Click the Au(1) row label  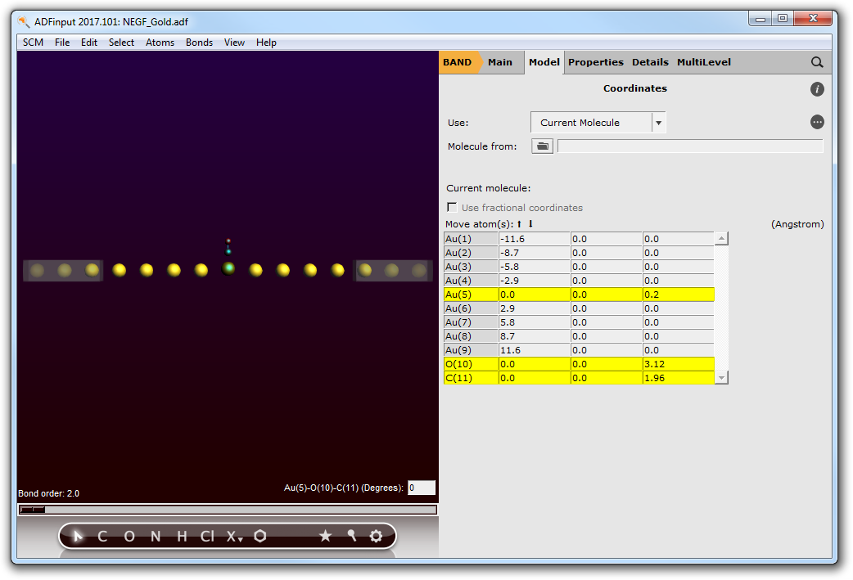pos(471,239)
